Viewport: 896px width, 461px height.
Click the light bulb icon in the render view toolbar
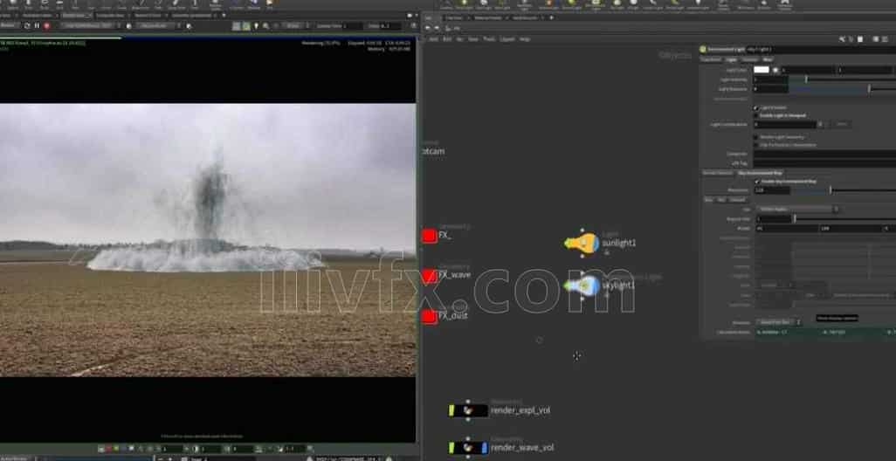coord(256,25)
